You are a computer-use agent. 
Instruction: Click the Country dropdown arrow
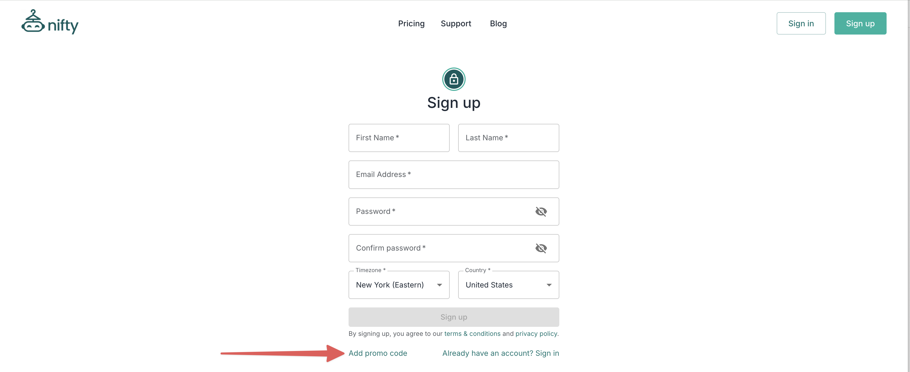click(549, 285)
